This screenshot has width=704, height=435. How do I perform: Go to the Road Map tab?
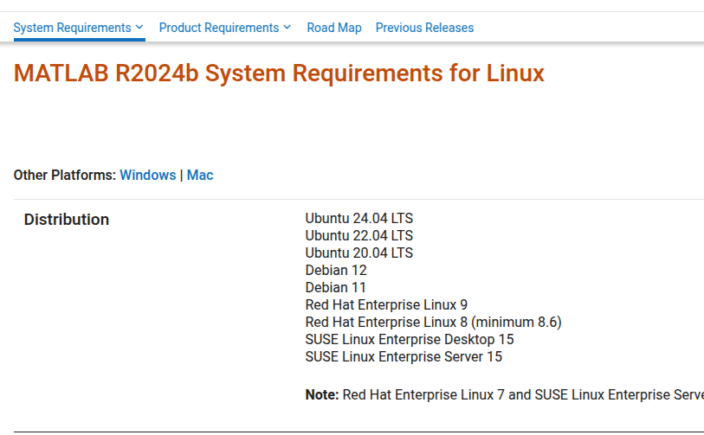point(334,28)
